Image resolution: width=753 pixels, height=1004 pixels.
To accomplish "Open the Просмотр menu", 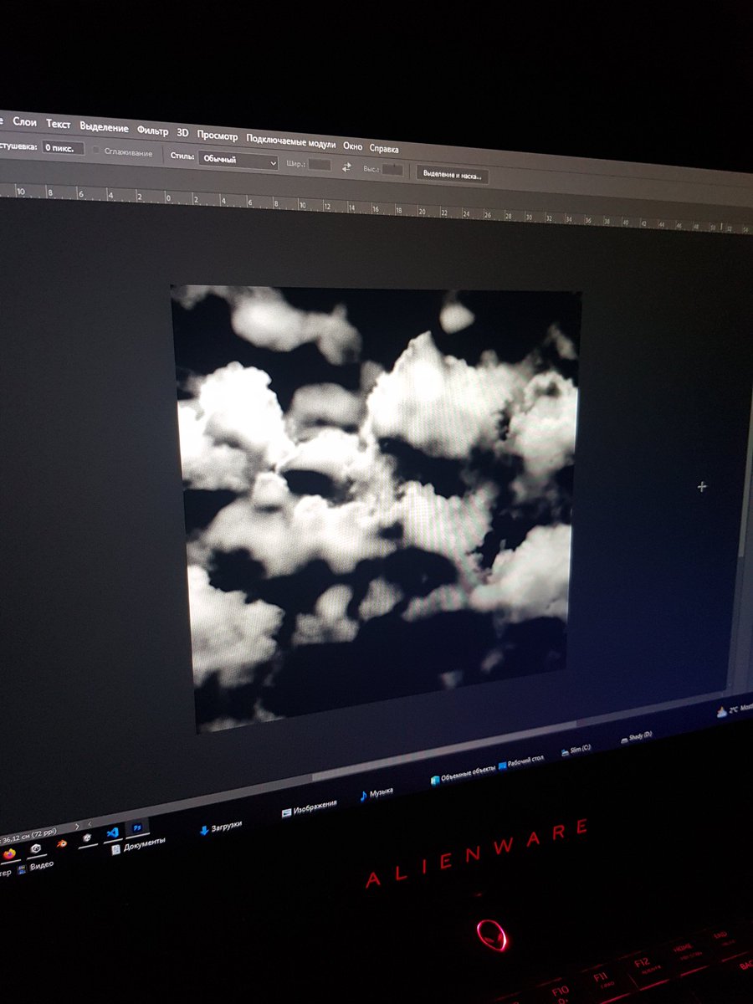I will point(218,136).
